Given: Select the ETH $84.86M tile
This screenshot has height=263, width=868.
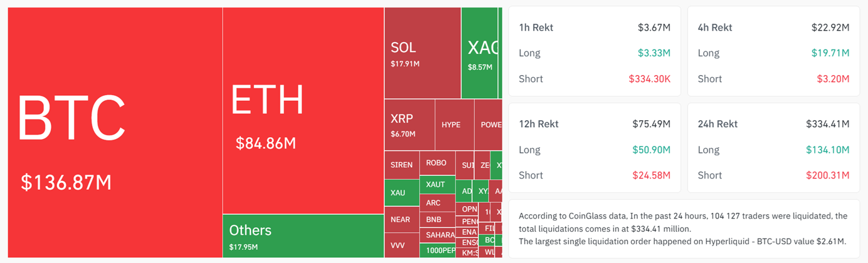Looking at the screenshot, I should (303, 111).
